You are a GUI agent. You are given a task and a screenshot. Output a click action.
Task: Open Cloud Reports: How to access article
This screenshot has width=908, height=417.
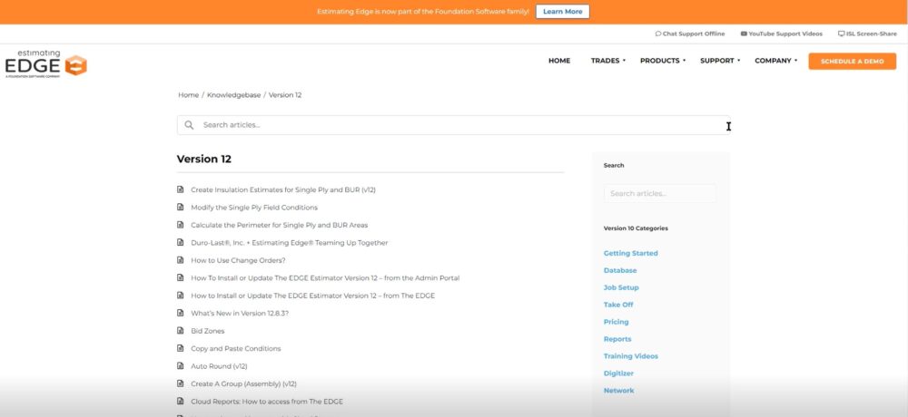click(x=267, y=402)
